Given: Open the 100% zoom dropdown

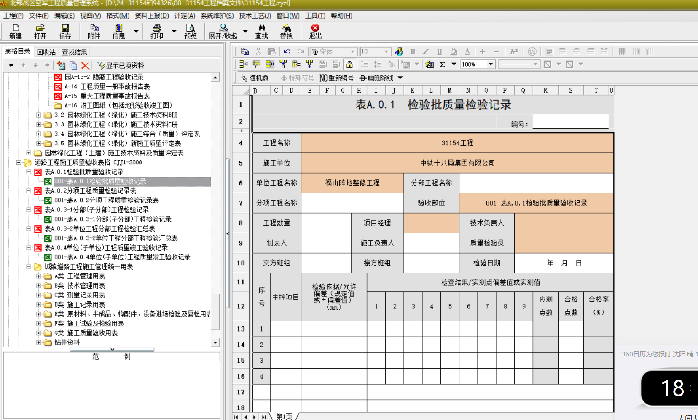Looking at the screenshot, I should (x=491, y=64).
